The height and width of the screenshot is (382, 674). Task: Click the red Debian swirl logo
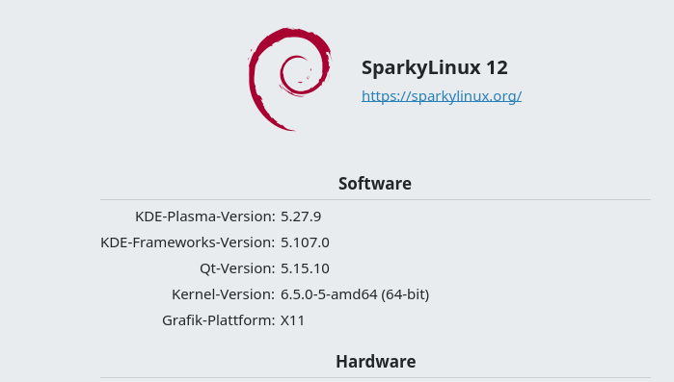coord(289,79)
